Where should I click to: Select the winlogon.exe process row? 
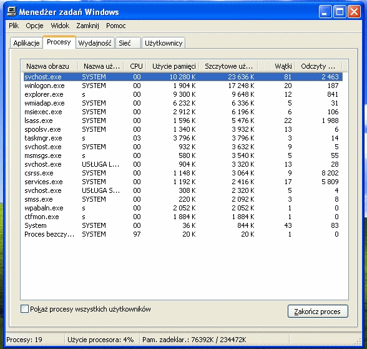[x=183, y=86]
